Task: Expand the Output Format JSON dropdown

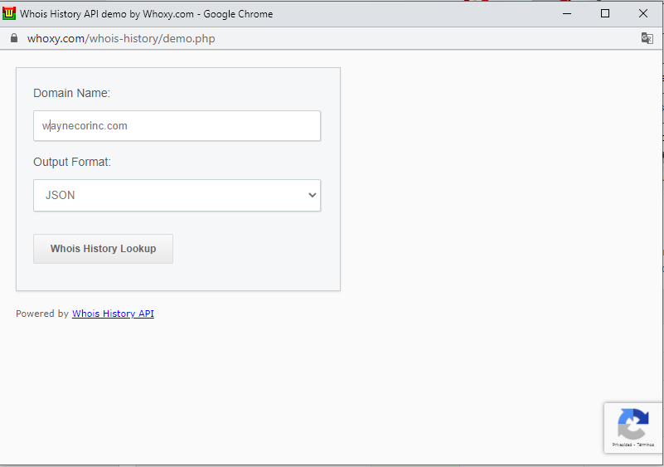Action: pyautogui.click(x=177, y=196)
